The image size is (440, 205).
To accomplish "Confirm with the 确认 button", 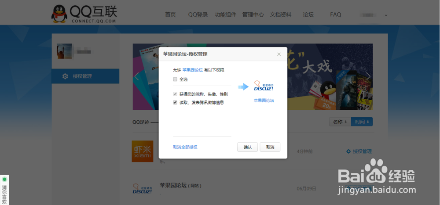I will [x=247, y=147].
